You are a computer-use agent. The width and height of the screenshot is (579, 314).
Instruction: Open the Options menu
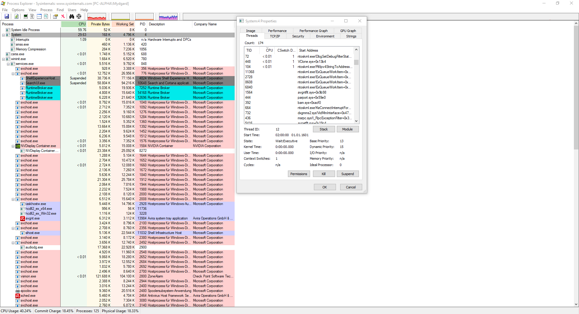pyautogui.click(x=18, y=10)
